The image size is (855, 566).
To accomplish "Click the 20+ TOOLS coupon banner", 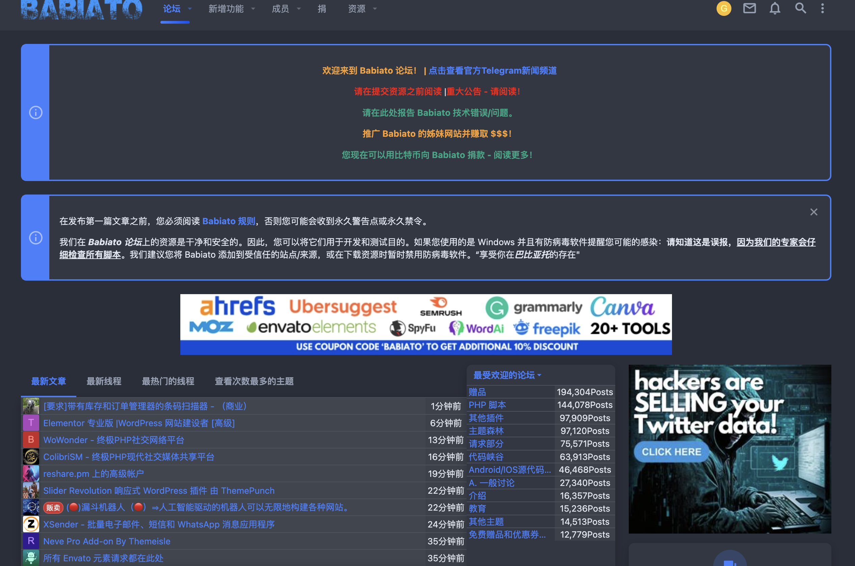I will [426, 324].
